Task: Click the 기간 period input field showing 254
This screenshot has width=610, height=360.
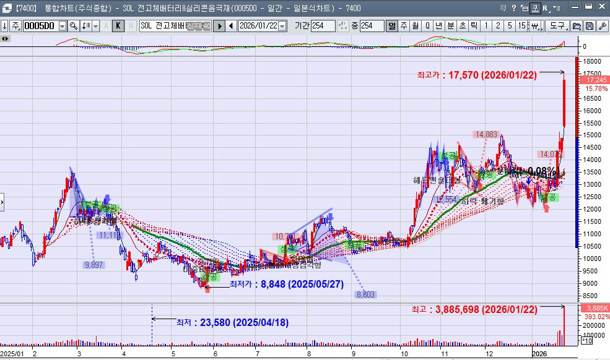Action: click(325, 26)
